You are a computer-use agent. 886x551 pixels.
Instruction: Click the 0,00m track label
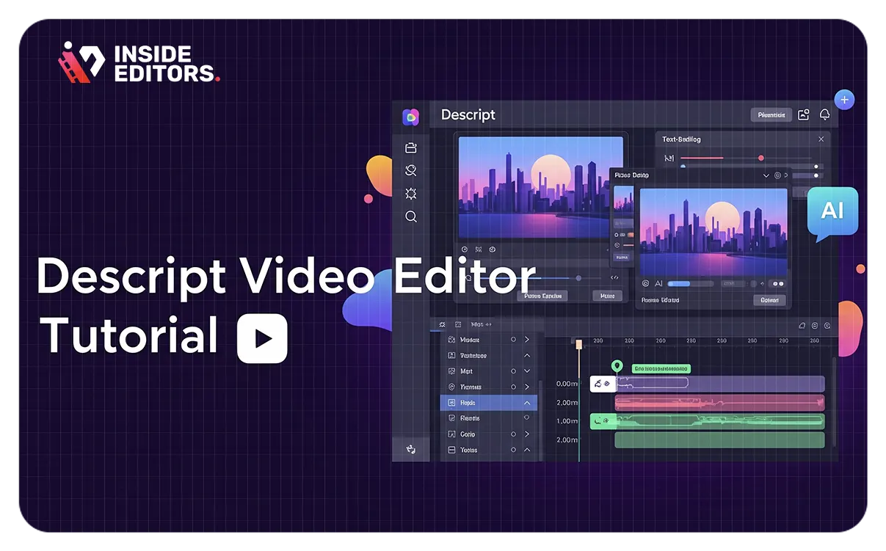(567, 384)
